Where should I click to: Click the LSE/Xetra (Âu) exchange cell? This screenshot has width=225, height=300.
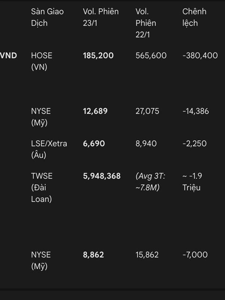pyautogui.click(x=49, y=149)
